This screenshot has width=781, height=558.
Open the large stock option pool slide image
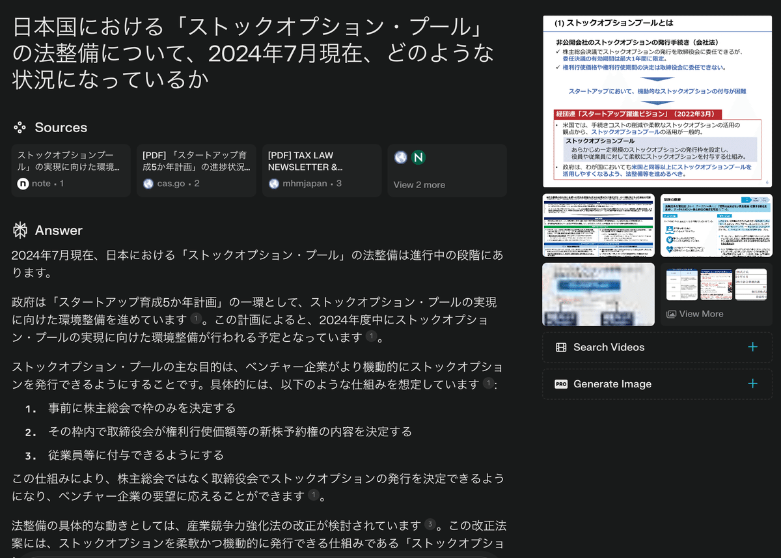(657, 102)
